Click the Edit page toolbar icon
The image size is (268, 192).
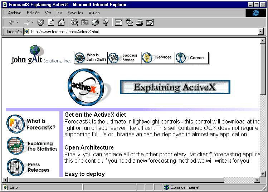[x=150, y=22]
